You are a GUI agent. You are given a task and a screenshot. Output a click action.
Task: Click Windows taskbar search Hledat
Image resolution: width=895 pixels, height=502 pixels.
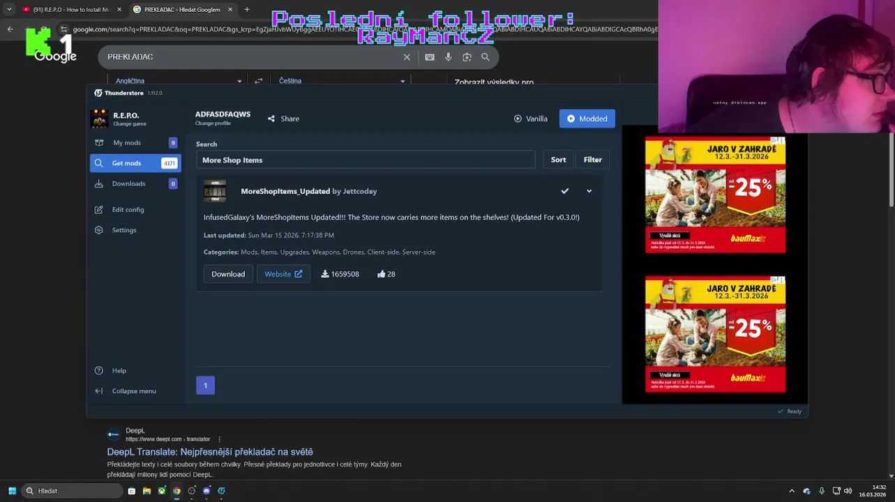[x=72, y=491]
